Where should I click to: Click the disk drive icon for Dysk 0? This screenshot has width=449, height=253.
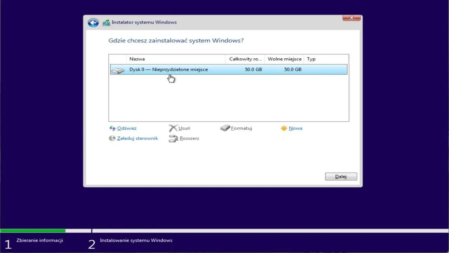point(118,70)
